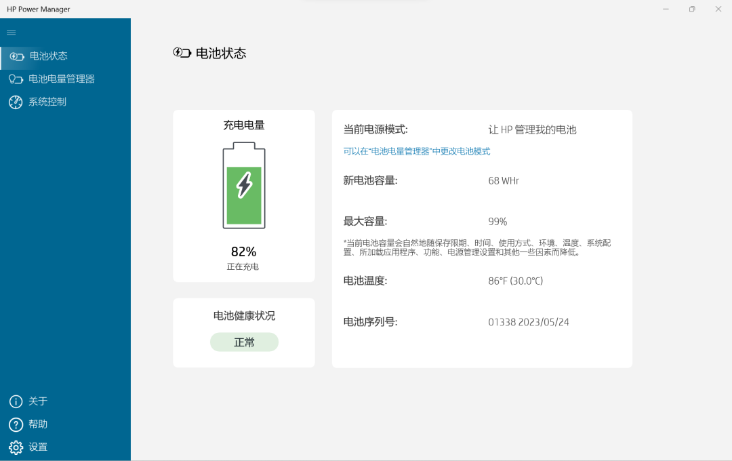Open 电池电量管理器 menu item

point(65,79)
